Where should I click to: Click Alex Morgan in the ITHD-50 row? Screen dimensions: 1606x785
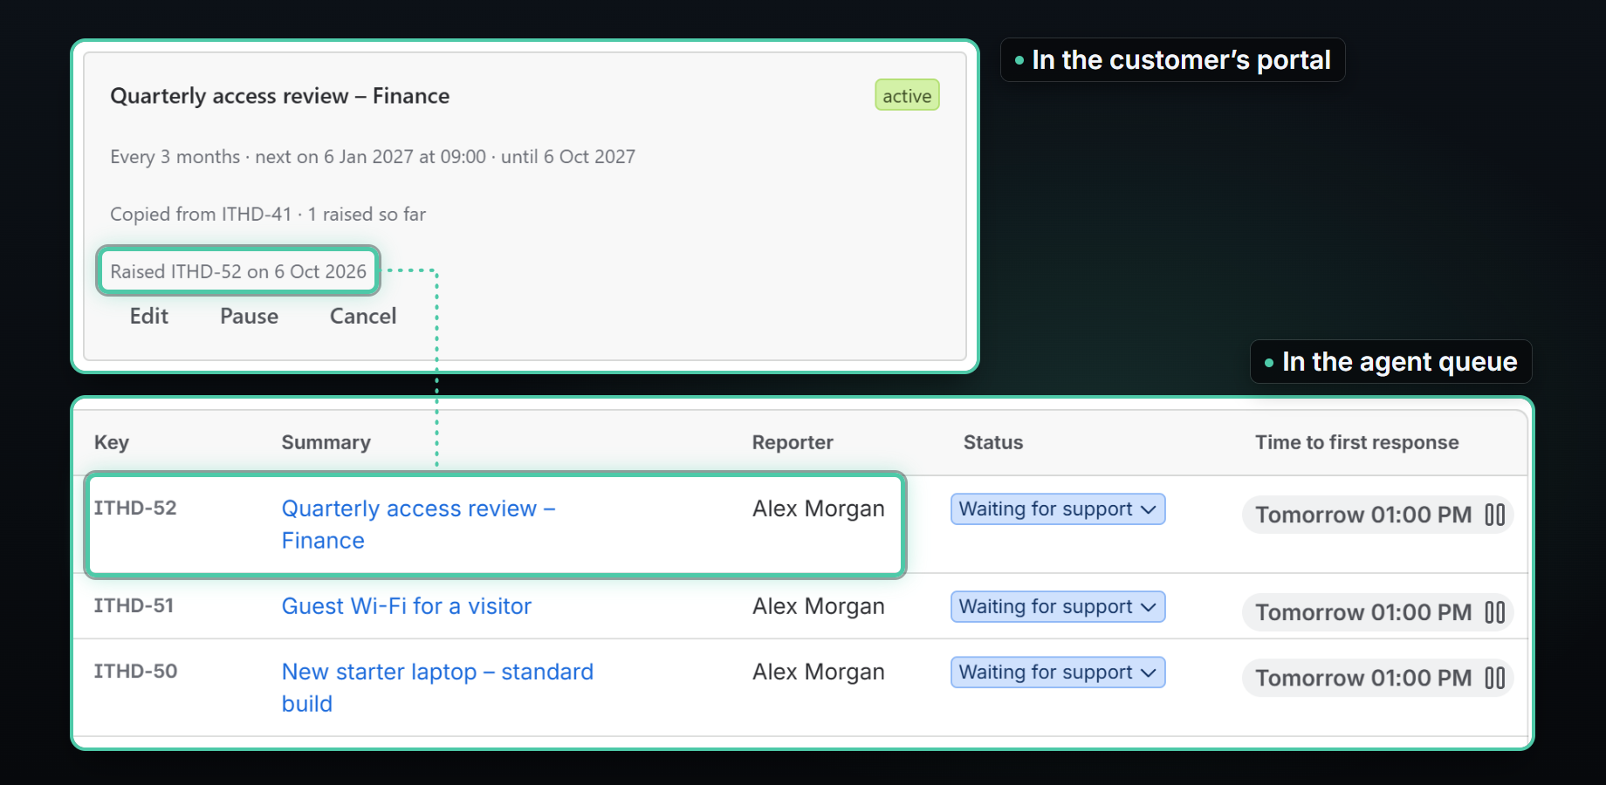pyautogui.click(x=819, y=672)
